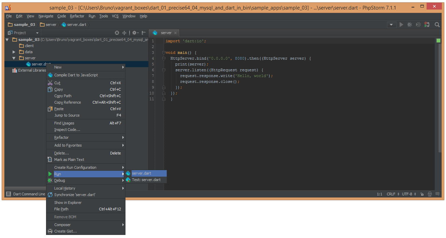The image size is (446, 238).
Task: Click the Debug bug icon in toolbar
Action: tap(410, 25)
